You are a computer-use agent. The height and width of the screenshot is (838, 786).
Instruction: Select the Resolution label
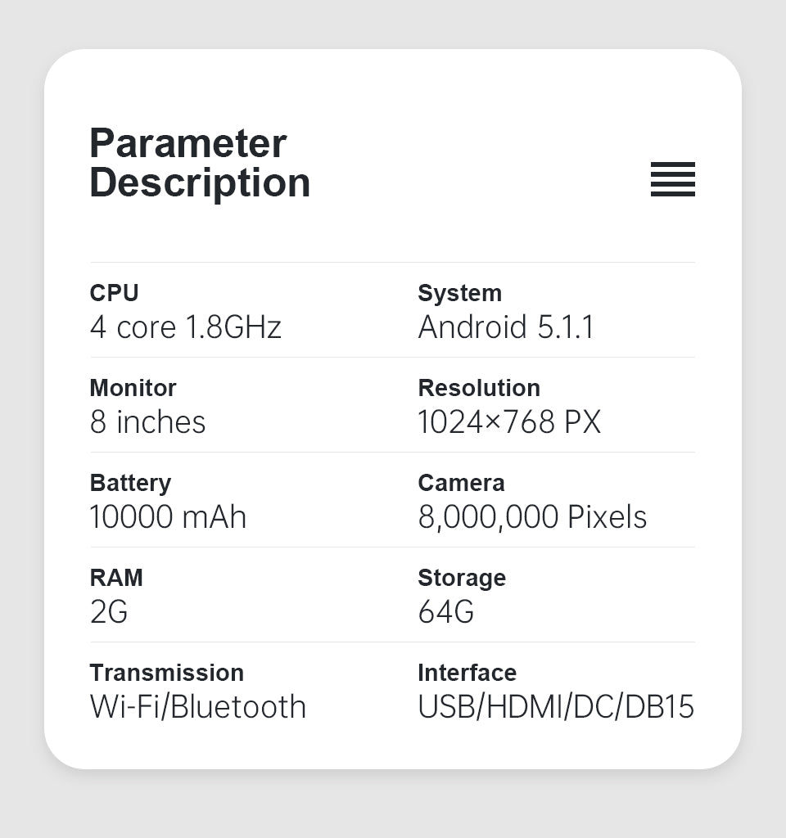(x=478, y=388)
